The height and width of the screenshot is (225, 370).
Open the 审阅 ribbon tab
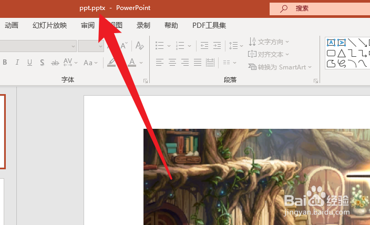tap(88, 25)
